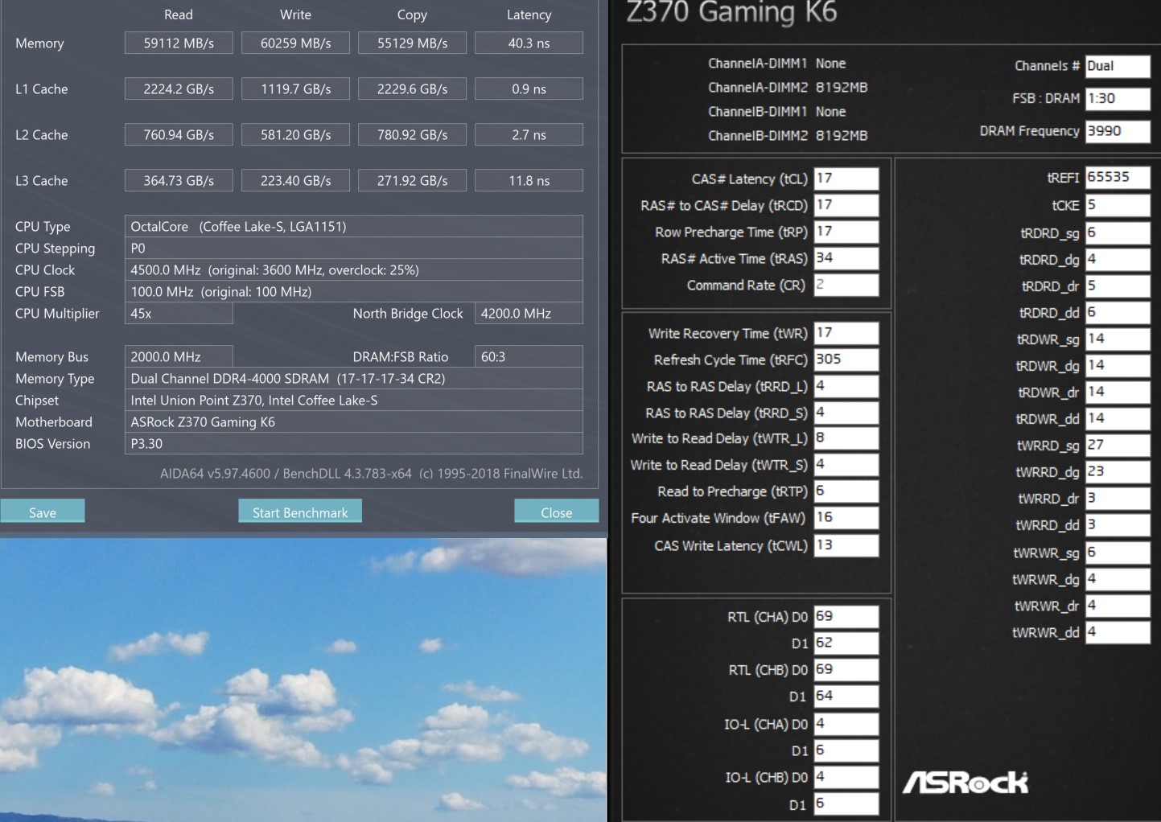Image resolution: width=1161 pixels, height=822 pixels.
Task: Click the tRRD_S RAS to RAS Delay field
Action: coord(846,413)
